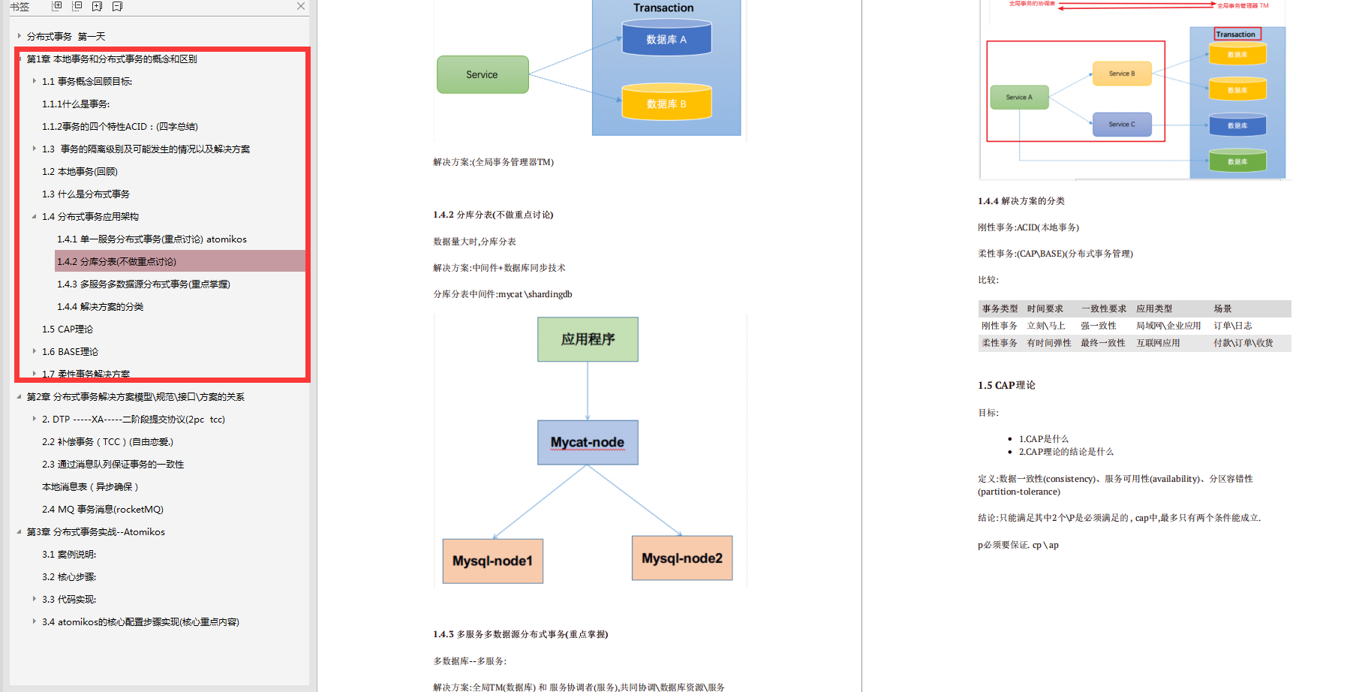Click the expand-all bookmarks icon
Image resolution: width=1353 pixels, height=692 pixels.
56,6
